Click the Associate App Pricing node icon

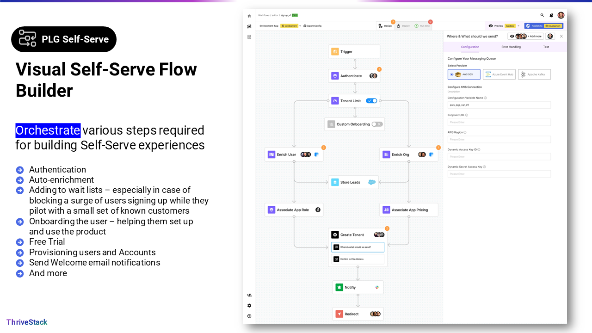click(386, 210)
